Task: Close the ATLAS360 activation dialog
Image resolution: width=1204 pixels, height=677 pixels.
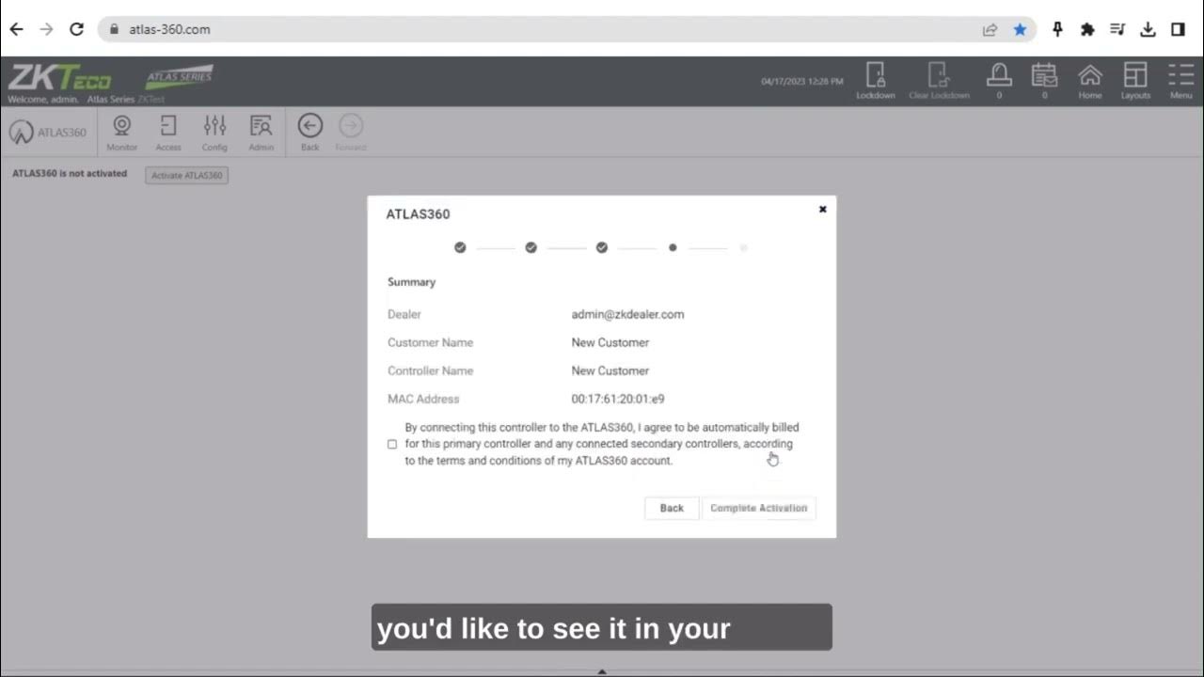Action: coord(822,210)
